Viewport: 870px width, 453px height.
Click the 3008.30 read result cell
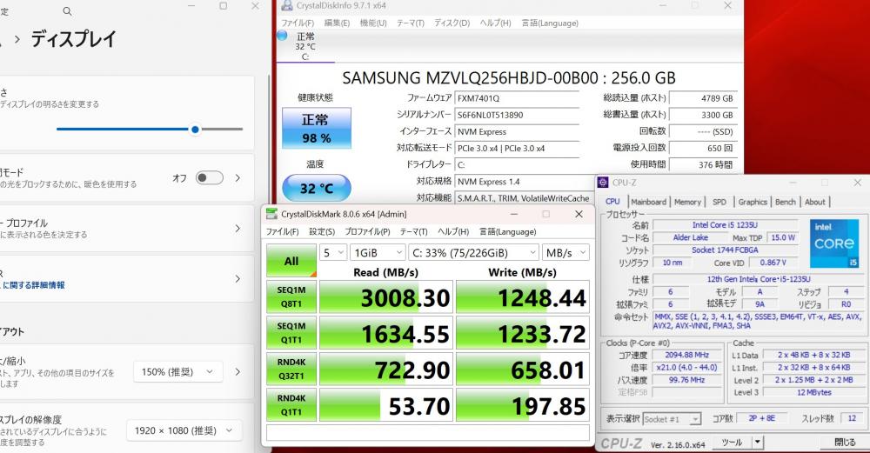tap(386, 297)
